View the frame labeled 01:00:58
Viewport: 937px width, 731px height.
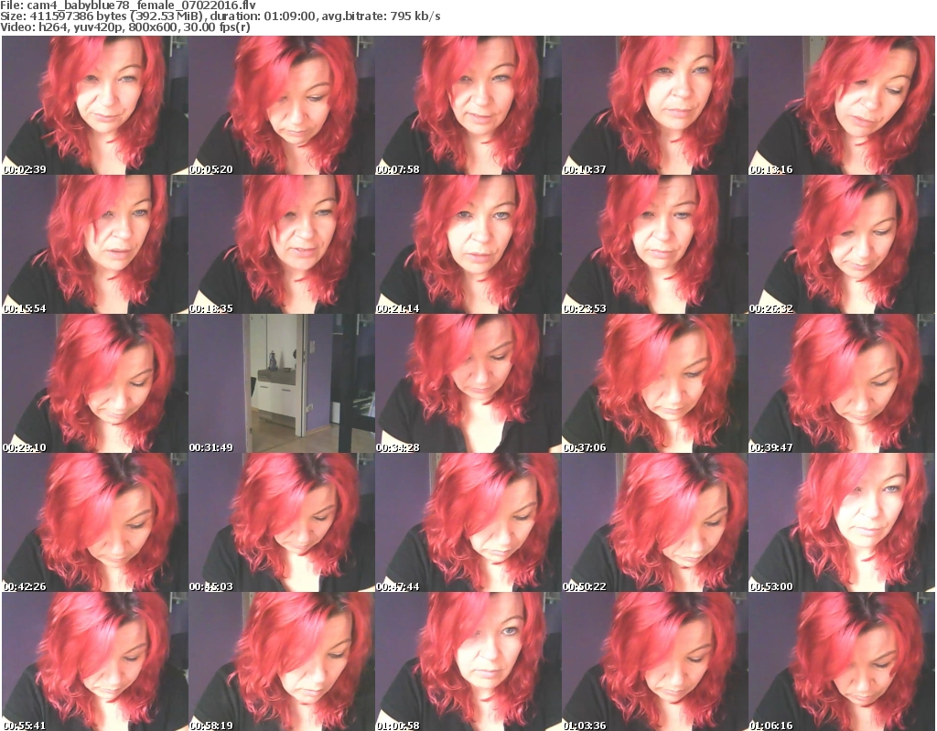[x=468, y=661]
